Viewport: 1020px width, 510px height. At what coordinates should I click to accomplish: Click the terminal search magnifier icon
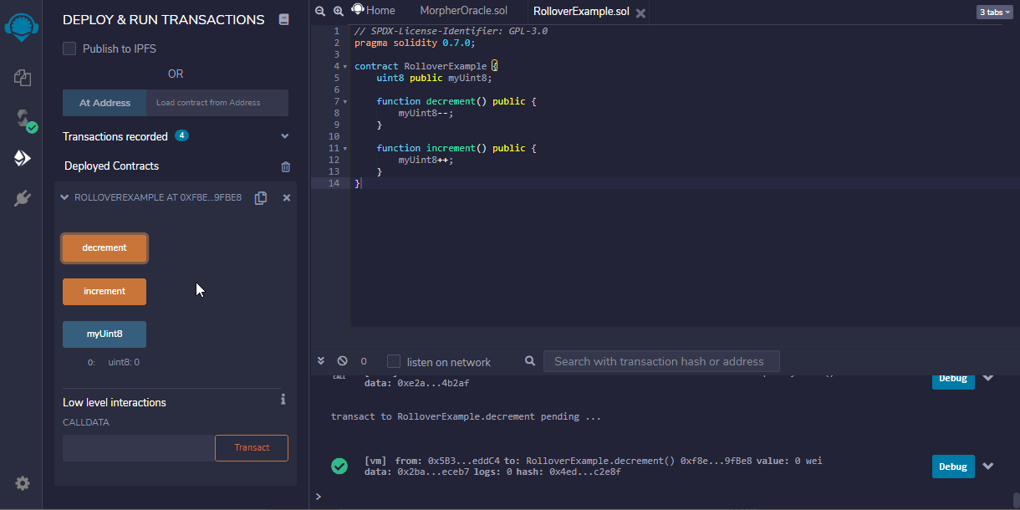(529, 361)
